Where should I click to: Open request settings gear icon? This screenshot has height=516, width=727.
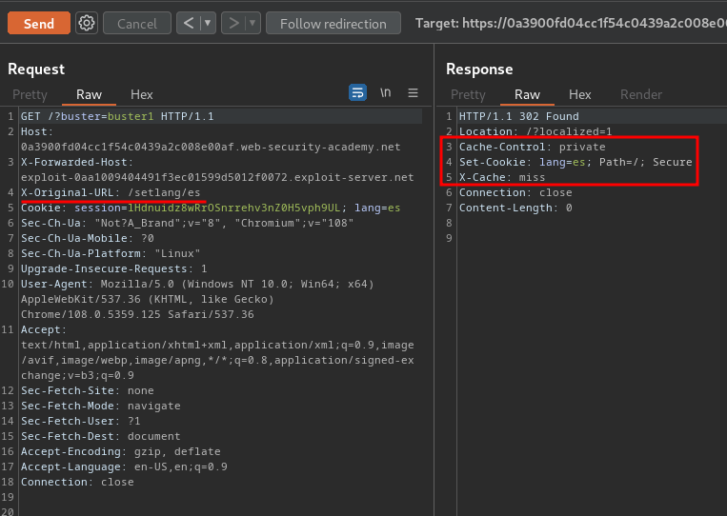[87, 23]
